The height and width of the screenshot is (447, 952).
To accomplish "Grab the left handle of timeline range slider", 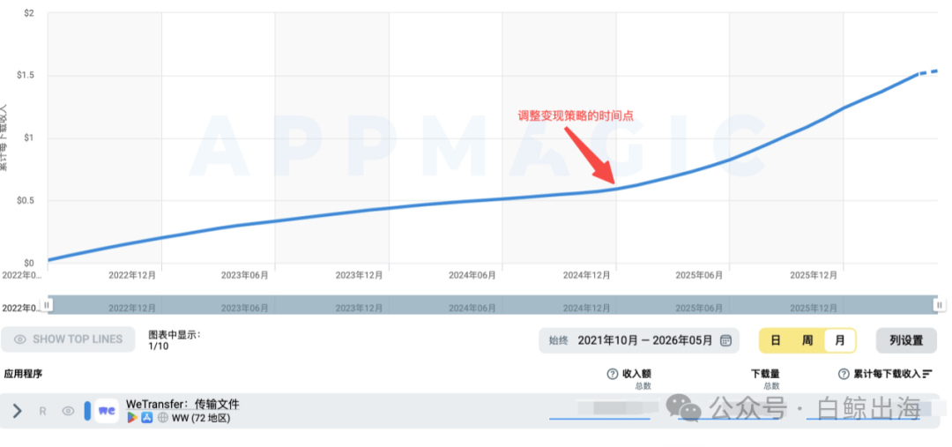I will point(47,305).
